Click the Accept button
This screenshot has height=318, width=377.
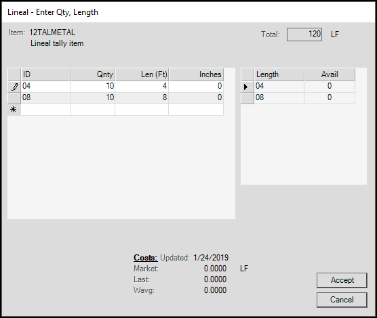coord(342,280)
